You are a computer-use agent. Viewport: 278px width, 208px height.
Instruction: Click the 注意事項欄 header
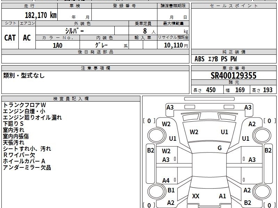(x=95, y=68)
